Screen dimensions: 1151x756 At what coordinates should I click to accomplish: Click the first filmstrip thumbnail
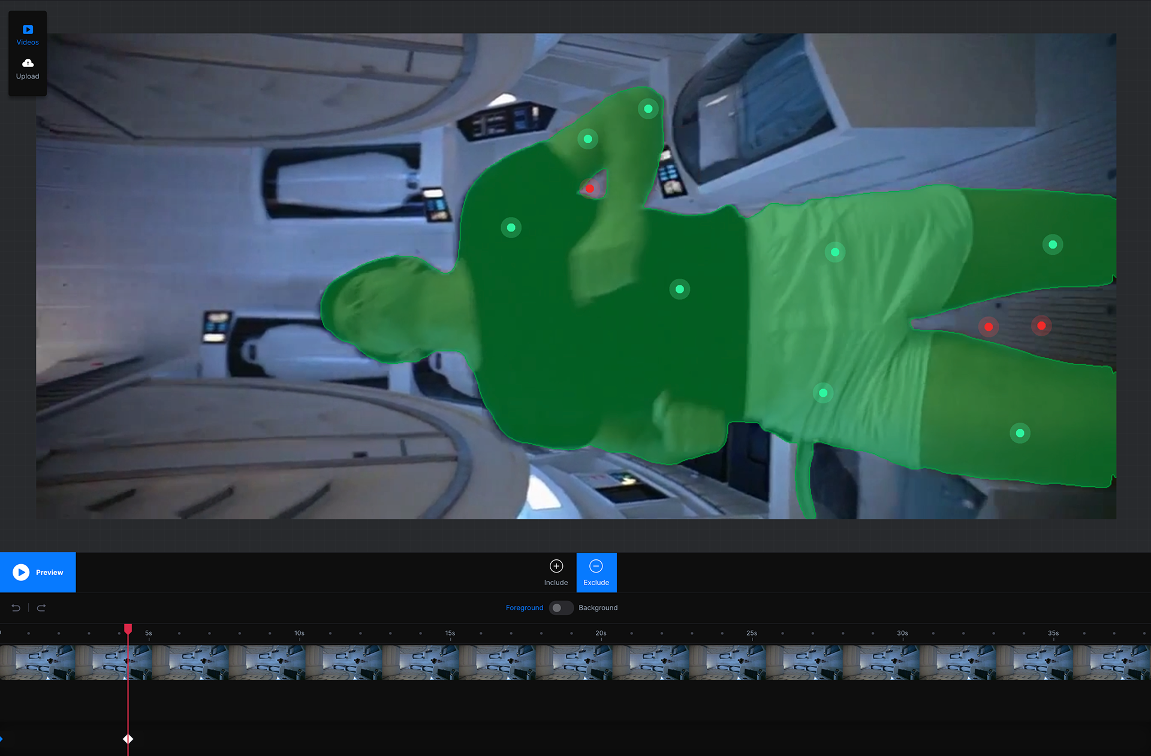point(38,662)
